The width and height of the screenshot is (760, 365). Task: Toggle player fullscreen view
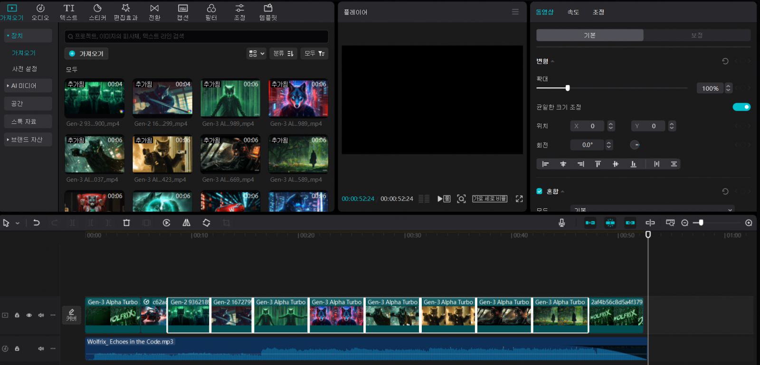[519, 199]
